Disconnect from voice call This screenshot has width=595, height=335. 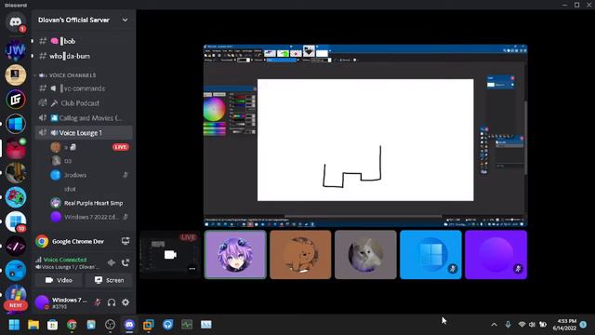126,262
